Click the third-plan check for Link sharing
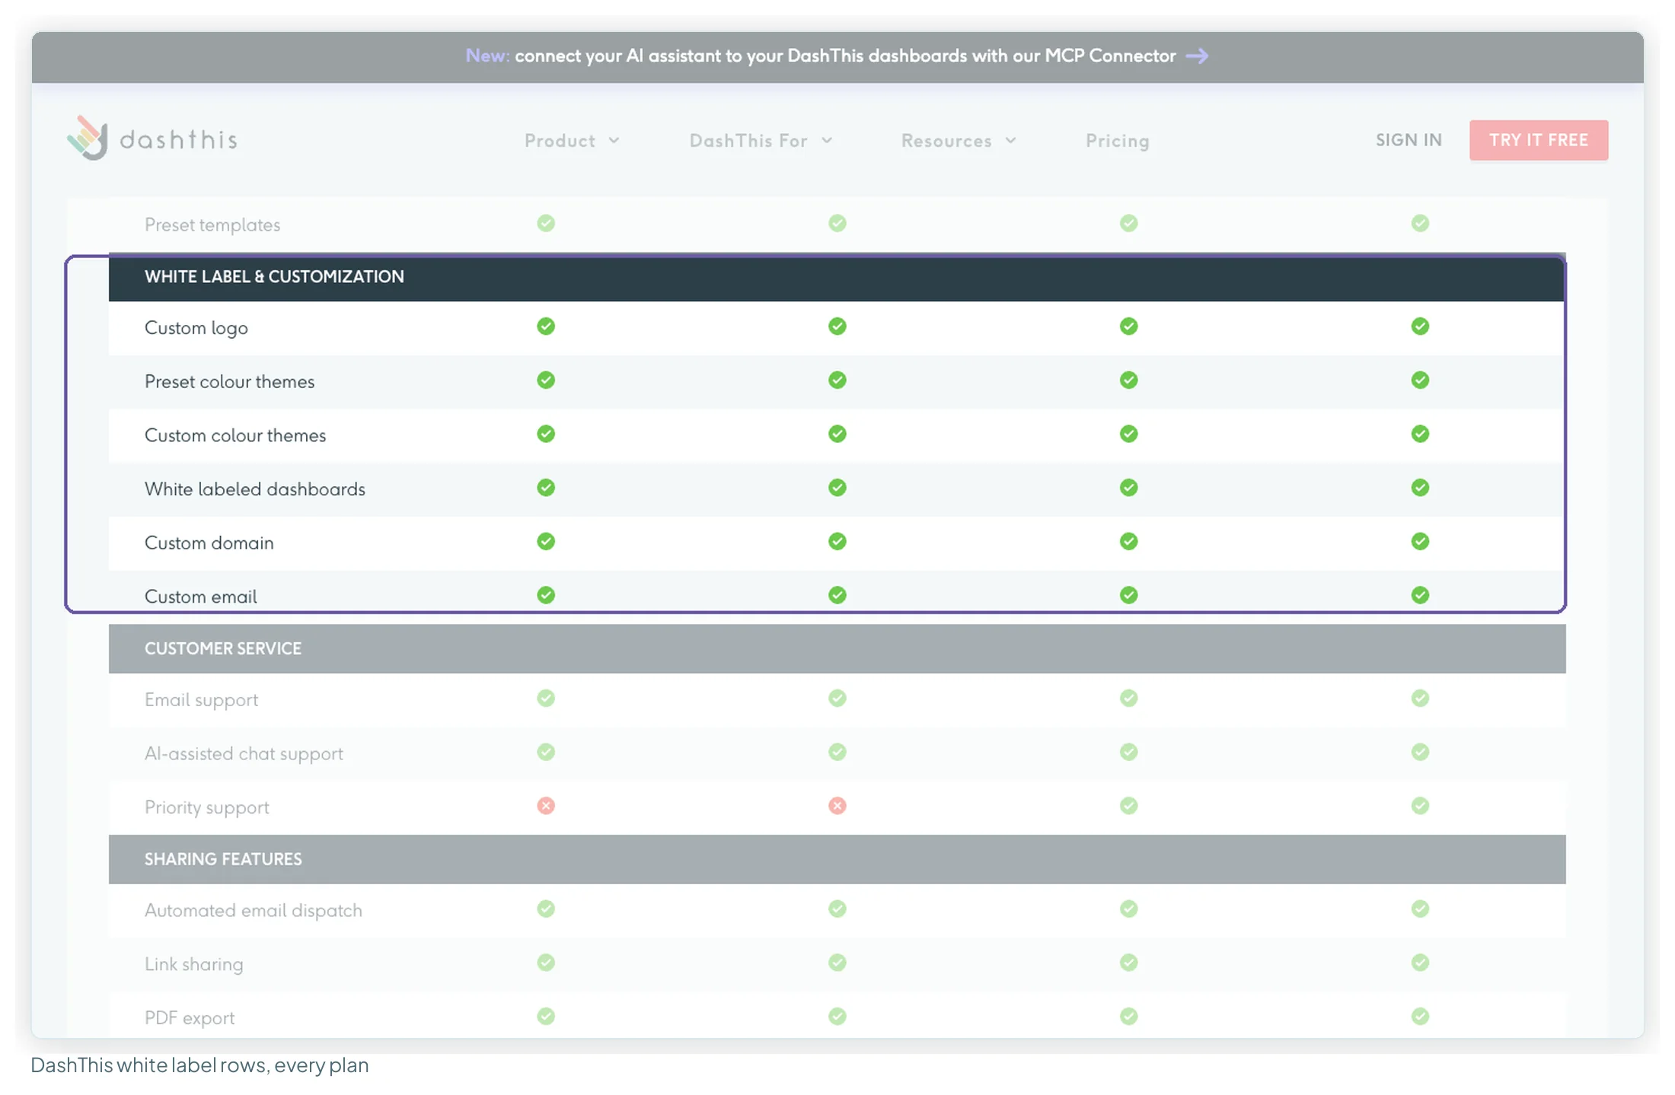Viewport: 1675px width, 1095px height. (1129, 963)
